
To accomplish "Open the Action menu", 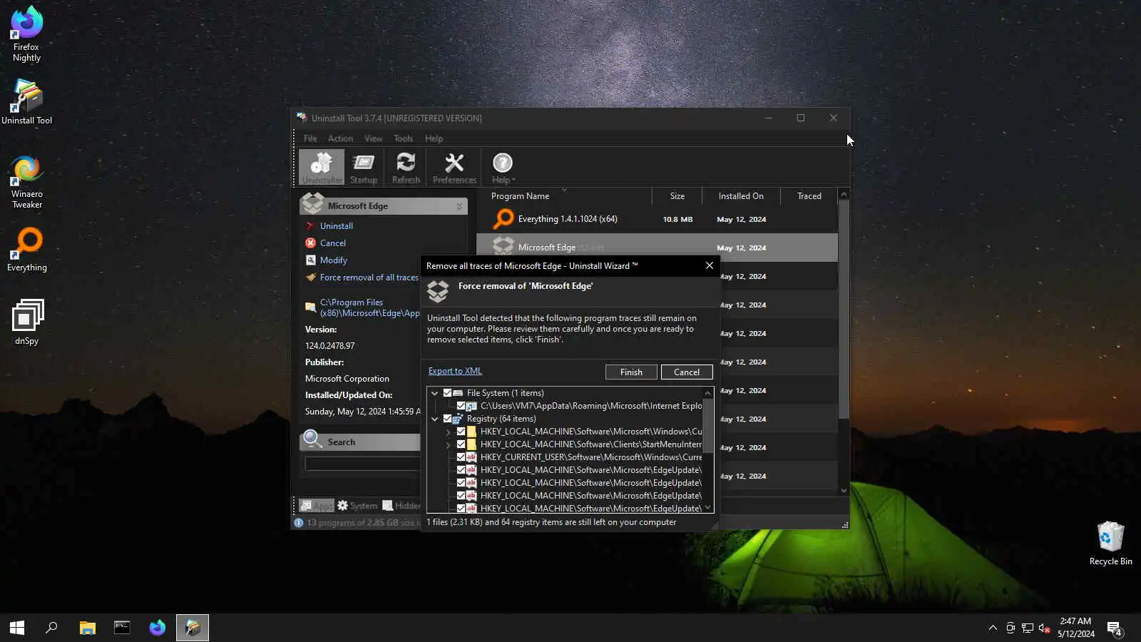I will click(x=340, y=138).
